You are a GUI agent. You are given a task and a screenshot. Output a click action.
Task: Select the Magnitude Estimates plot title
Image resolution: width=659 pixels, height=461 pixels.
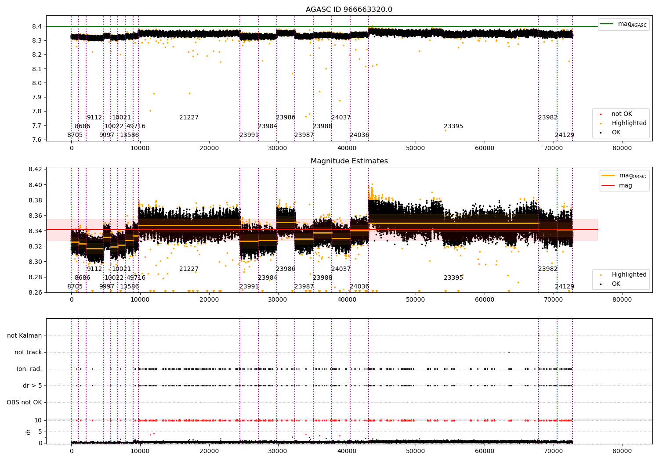349,161
